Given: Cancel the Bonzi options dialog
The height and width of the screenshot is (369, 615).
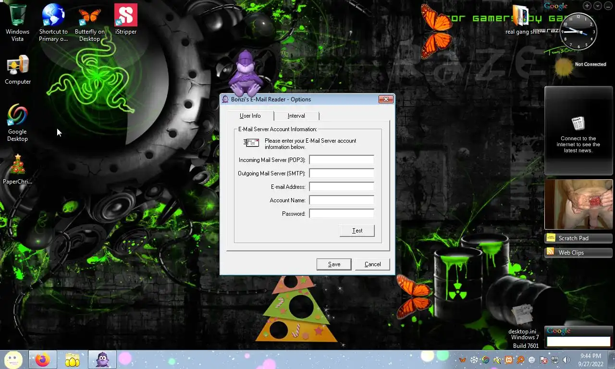Looking at the screenshot, I should (372, 264).
